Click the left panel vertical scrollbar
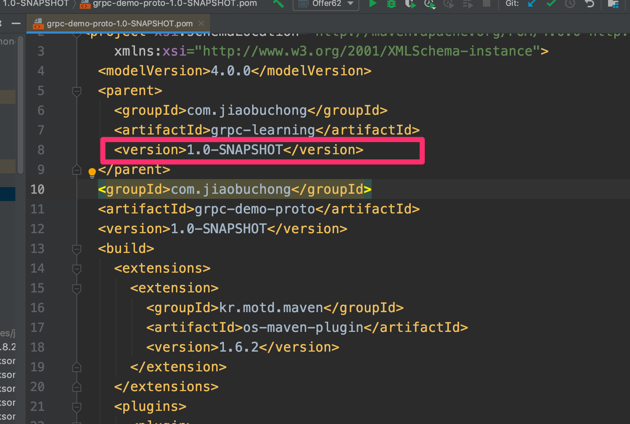 pyautogui.click(x=20, y=104)
